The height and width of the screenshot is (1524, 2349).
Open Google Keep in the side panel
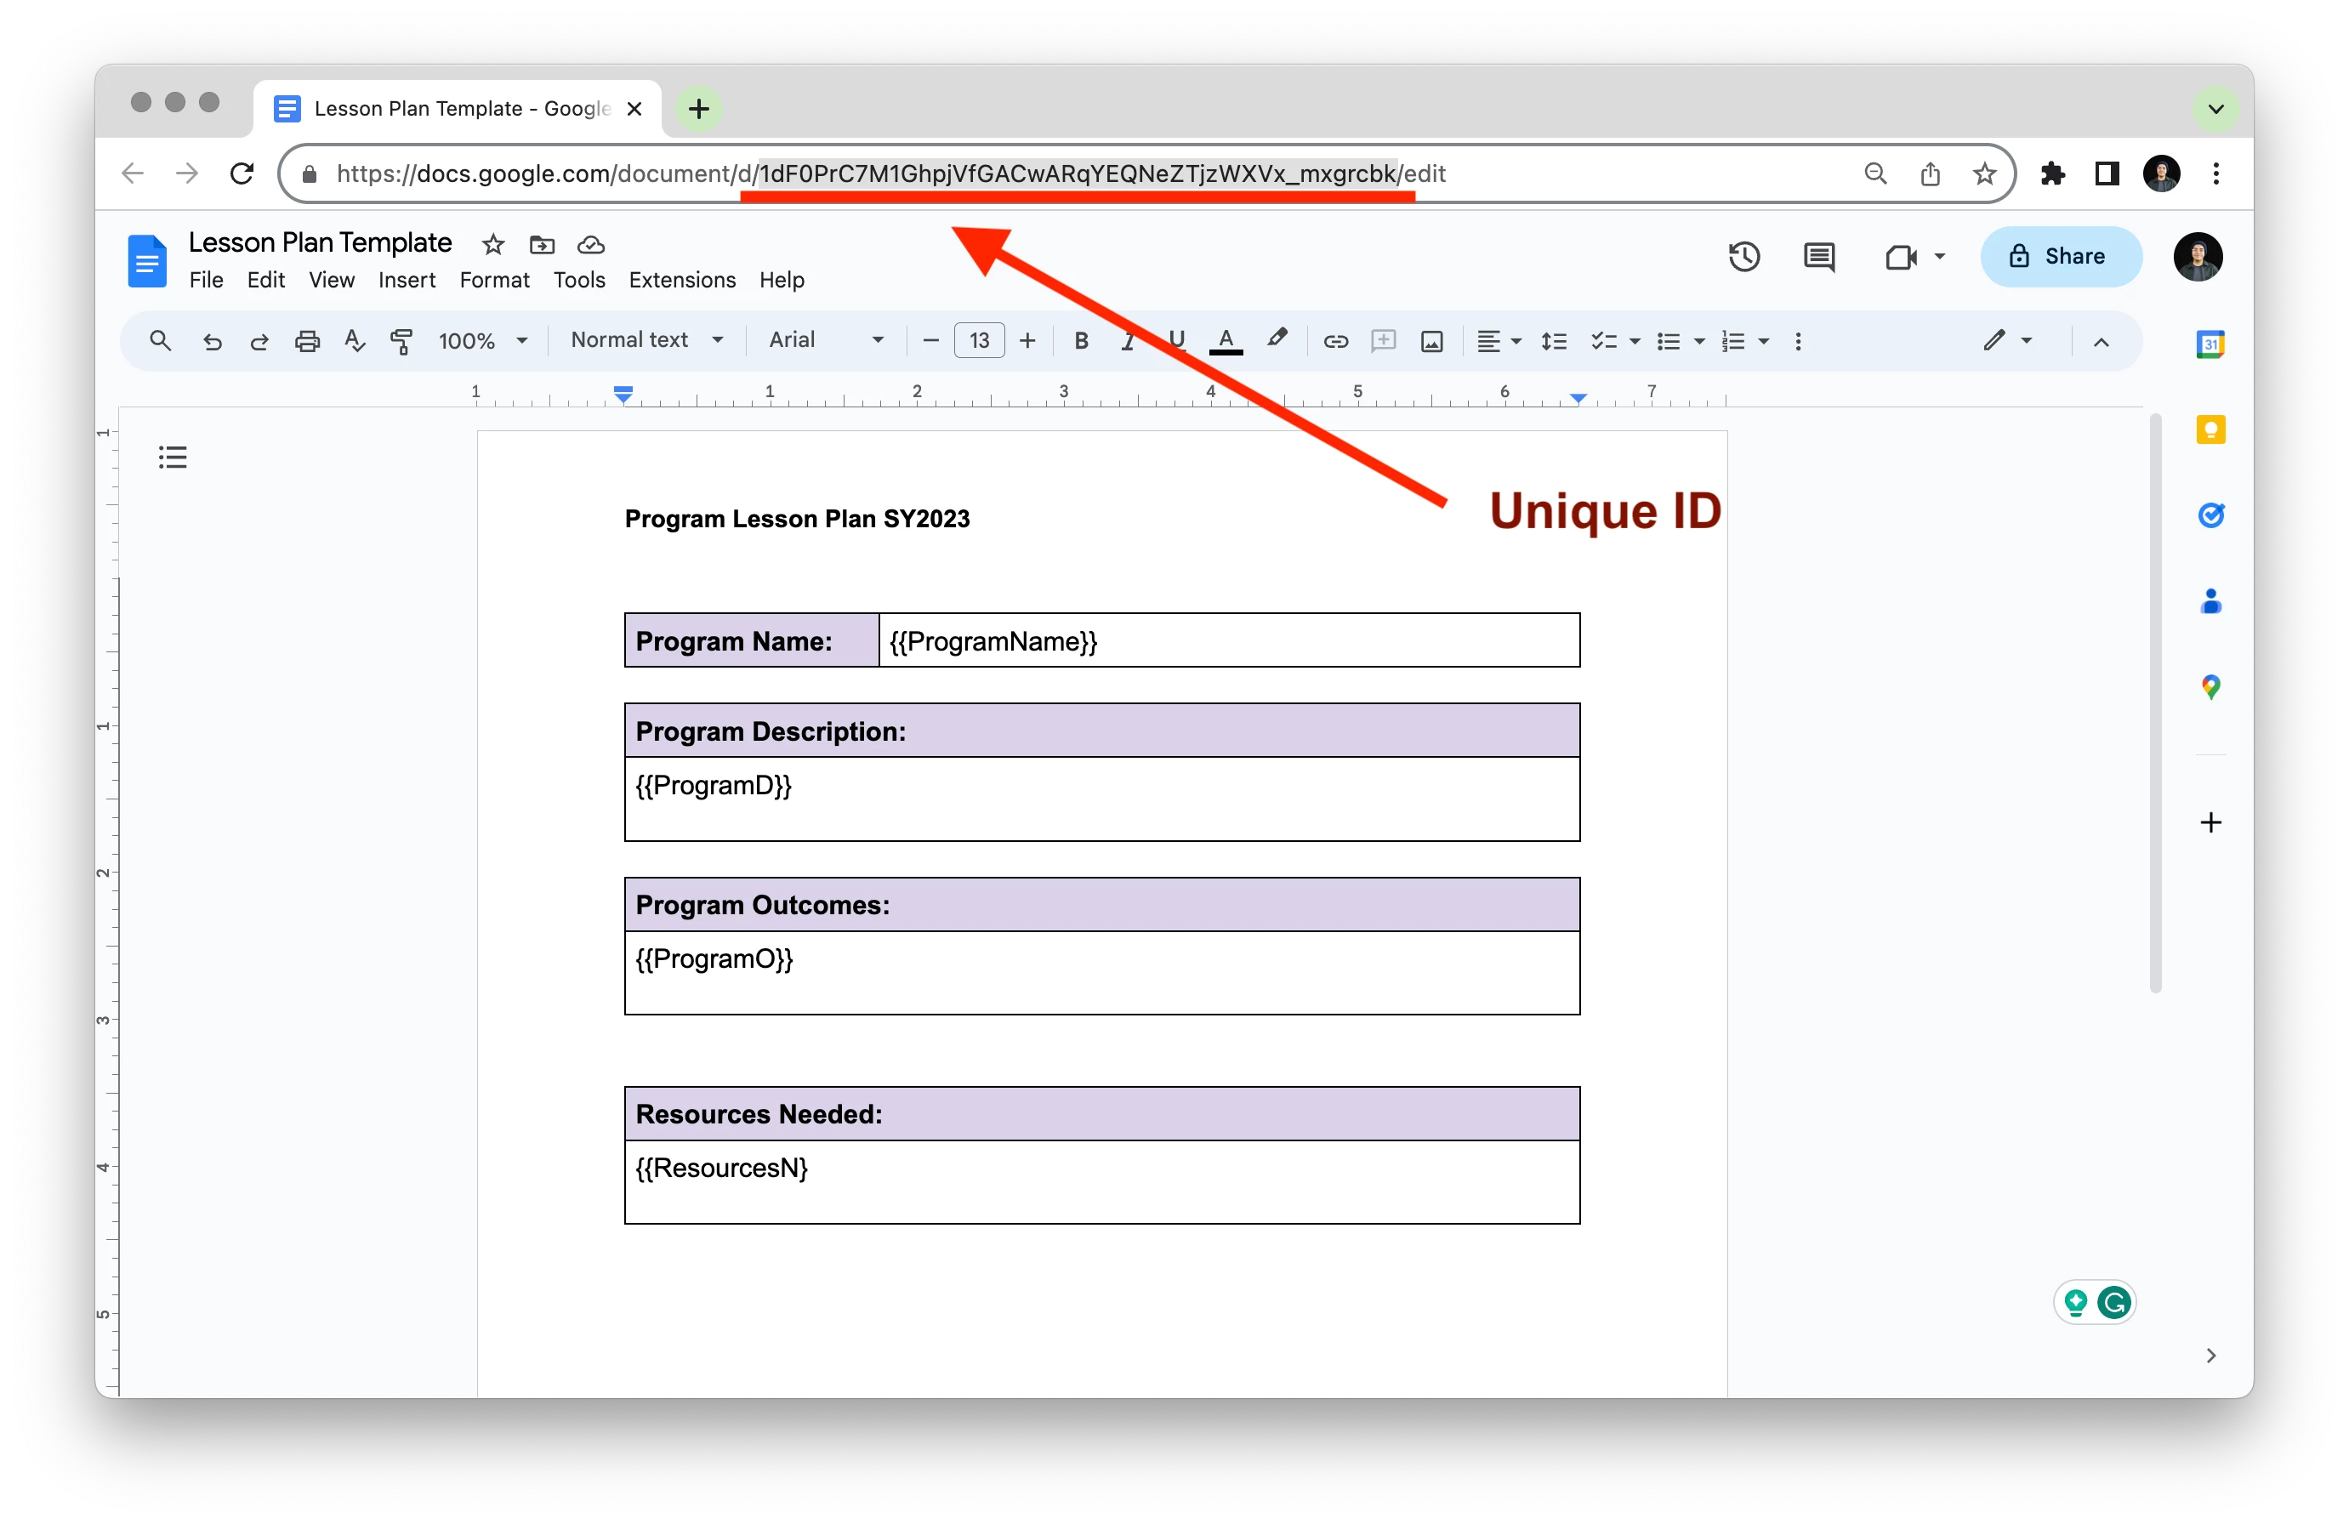click(2211, 429)
